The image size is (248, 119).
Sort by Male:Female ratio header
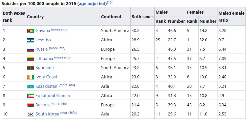point(231,16)
